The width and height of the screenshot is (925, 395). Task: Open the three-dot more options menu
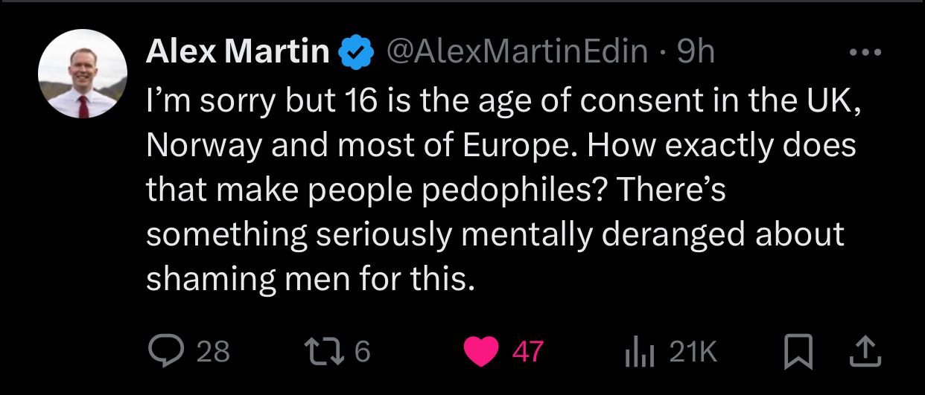865,53
